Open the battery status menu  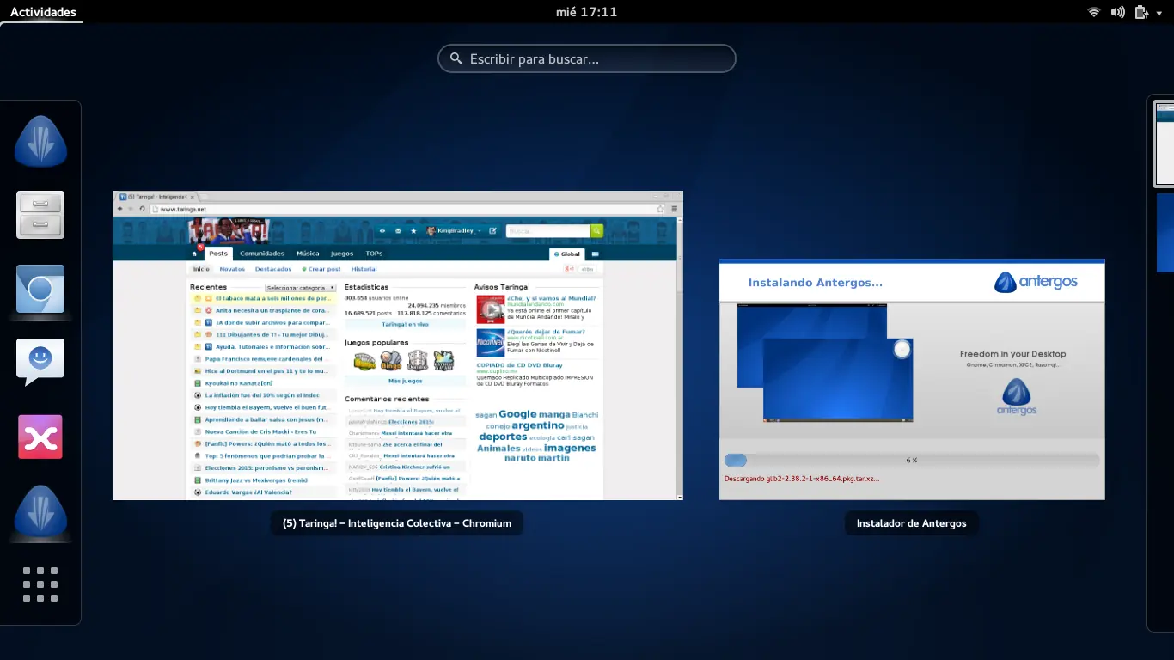[x=1141, y=12]
